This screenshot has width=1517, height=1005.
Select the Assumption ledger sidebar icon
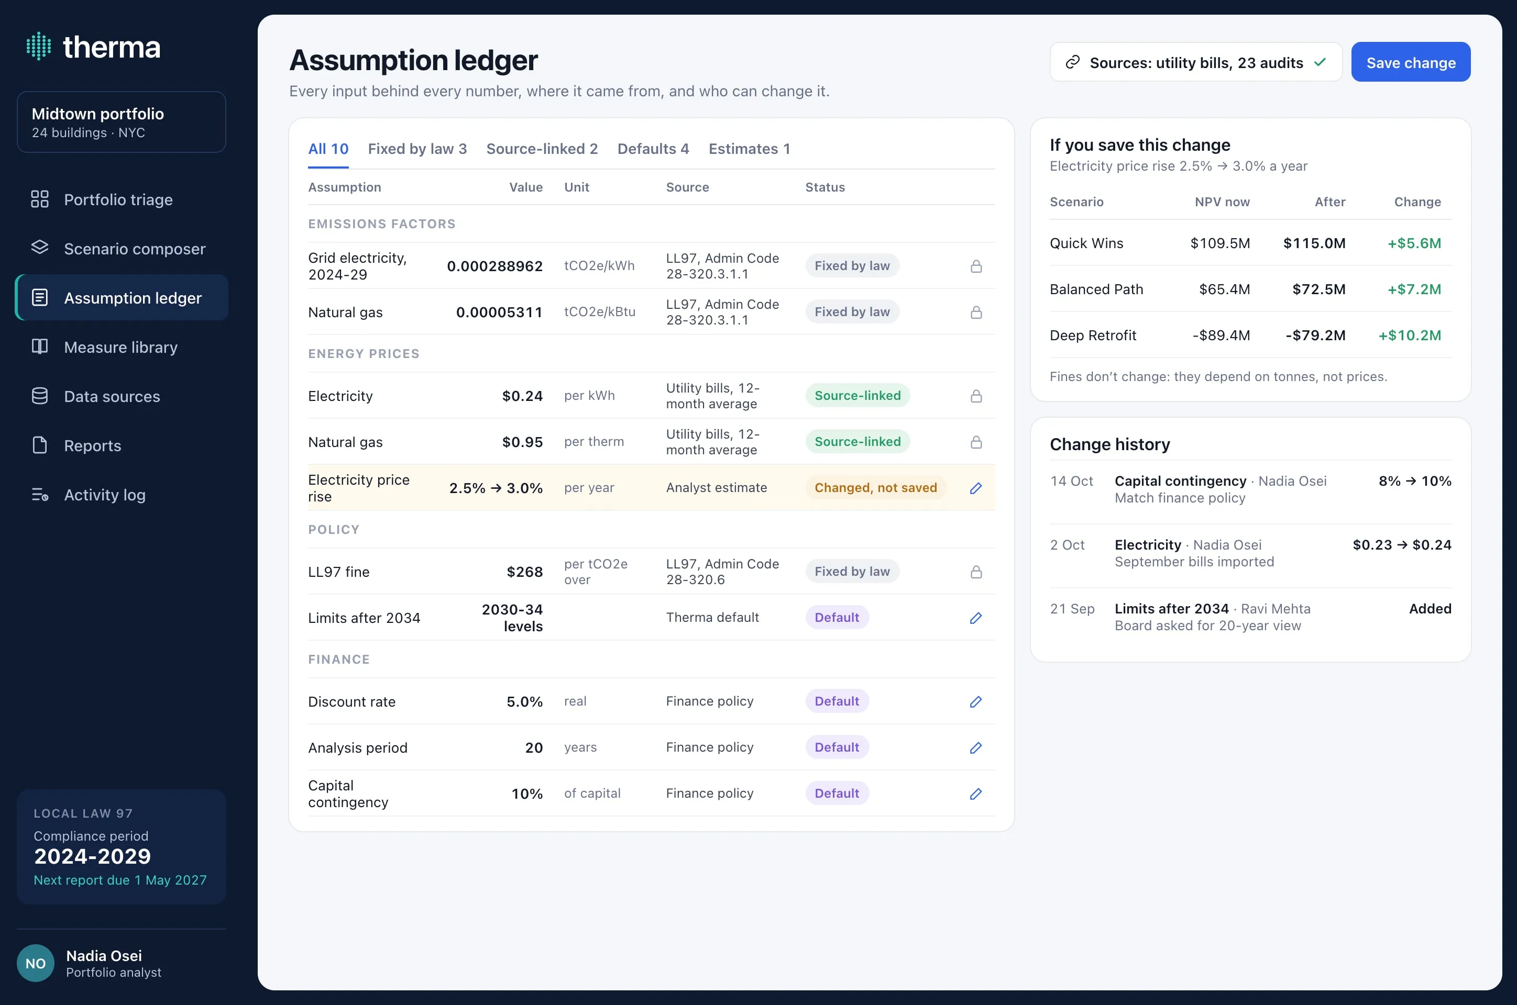(x=40, y=297)
